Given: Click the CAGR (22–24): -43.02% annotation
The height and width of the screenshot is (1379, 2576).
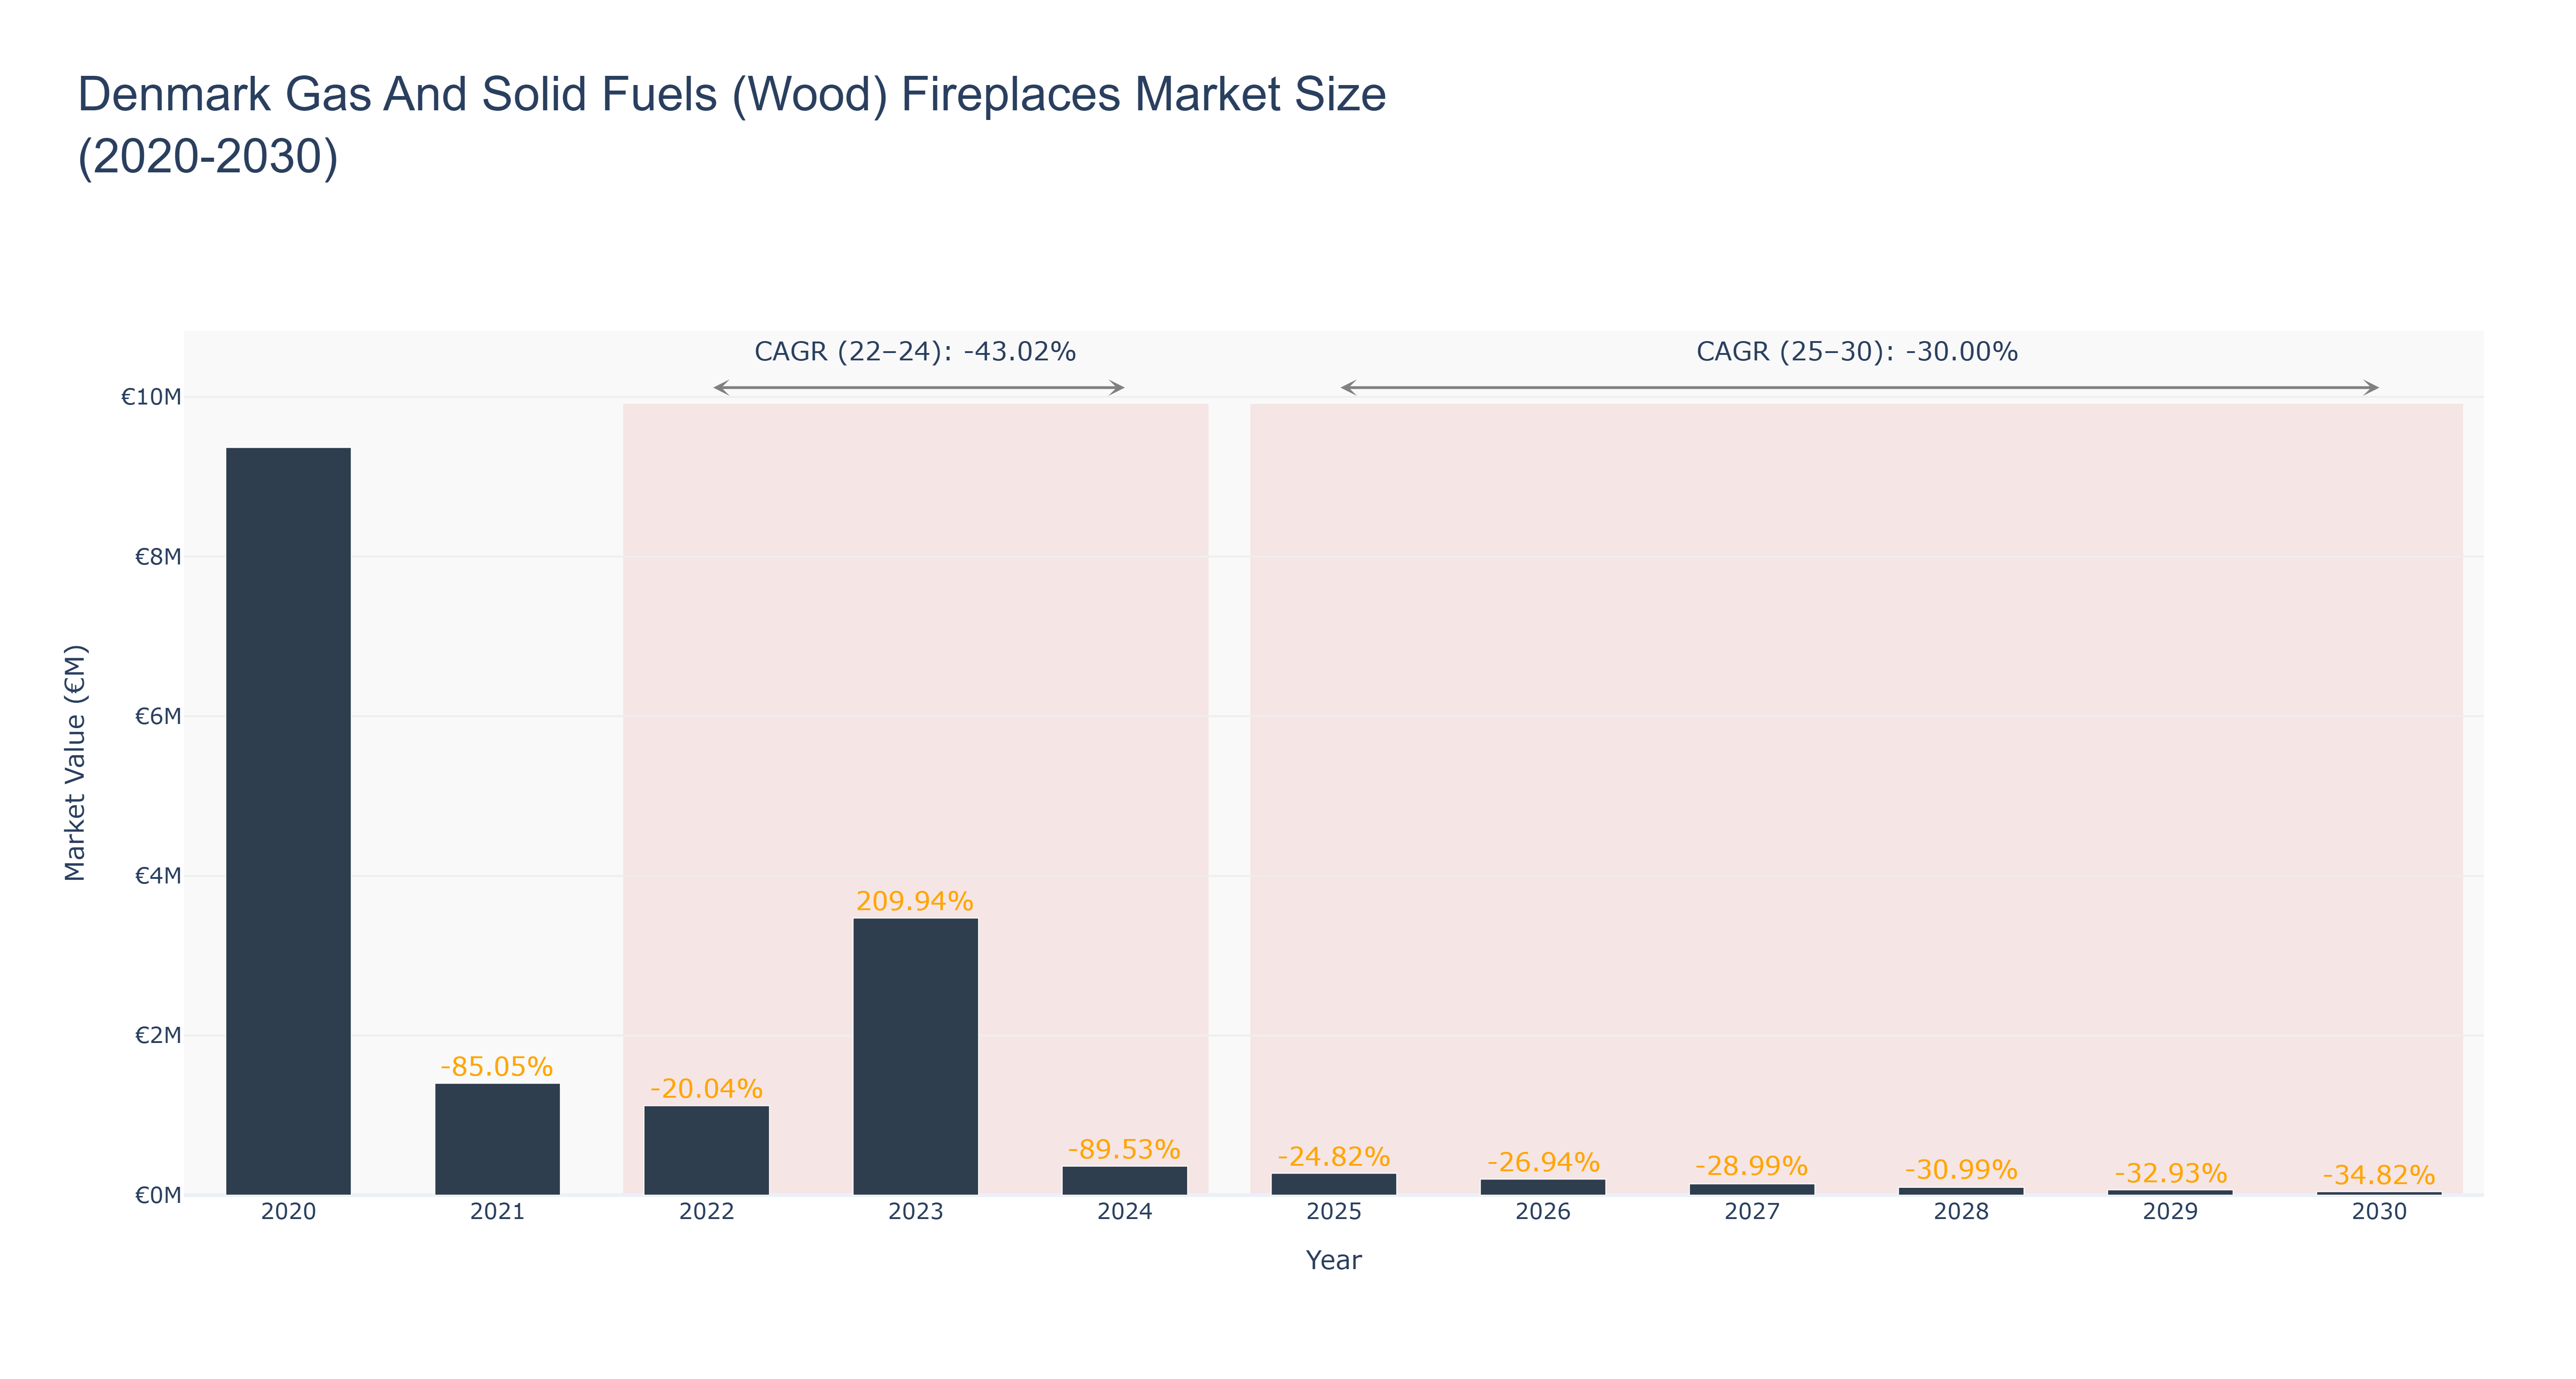Looking at the screenshot, I should pos(915,352).
